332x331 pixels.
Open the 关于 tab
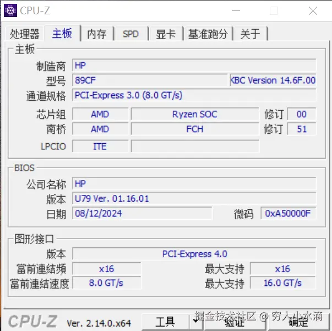251,34
